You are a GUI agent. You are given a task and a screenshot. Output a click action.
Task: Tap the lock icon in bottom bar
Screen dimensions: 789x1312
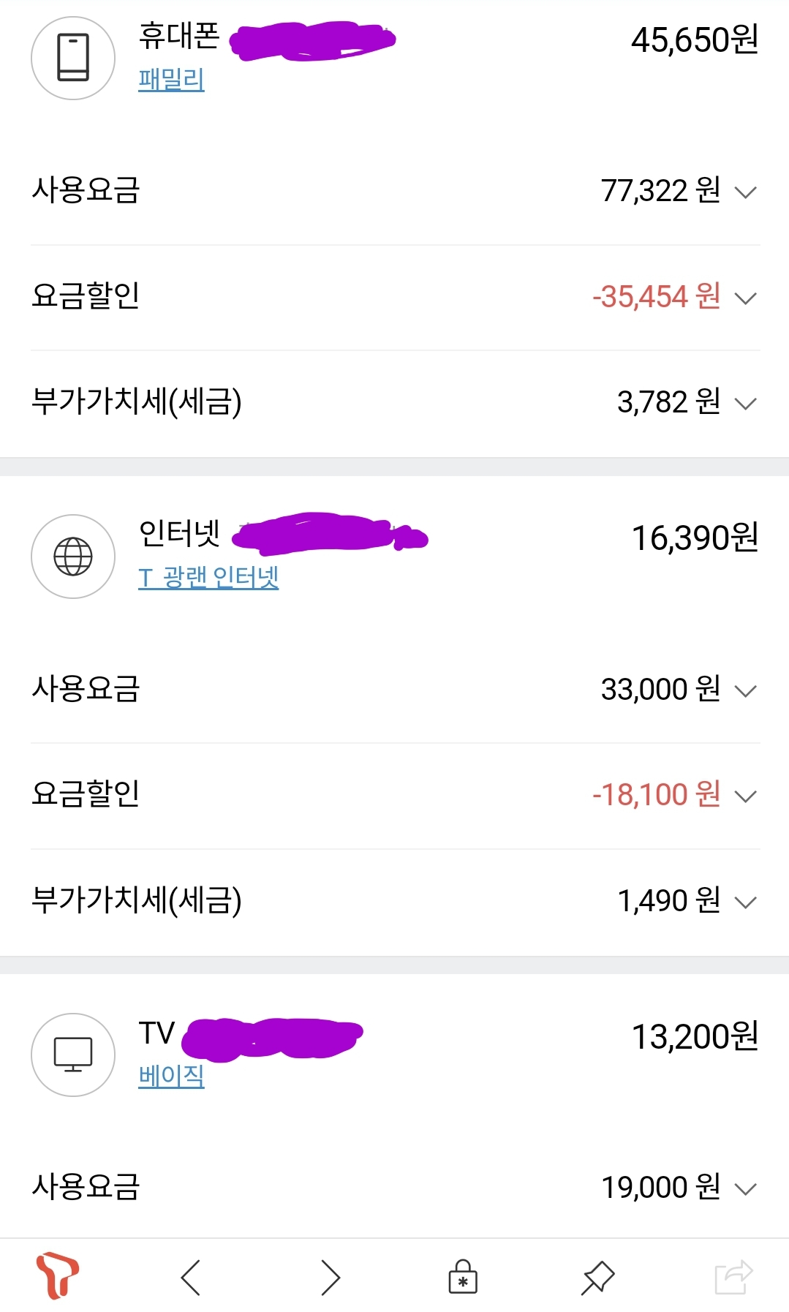click(x=462, y=1277)
